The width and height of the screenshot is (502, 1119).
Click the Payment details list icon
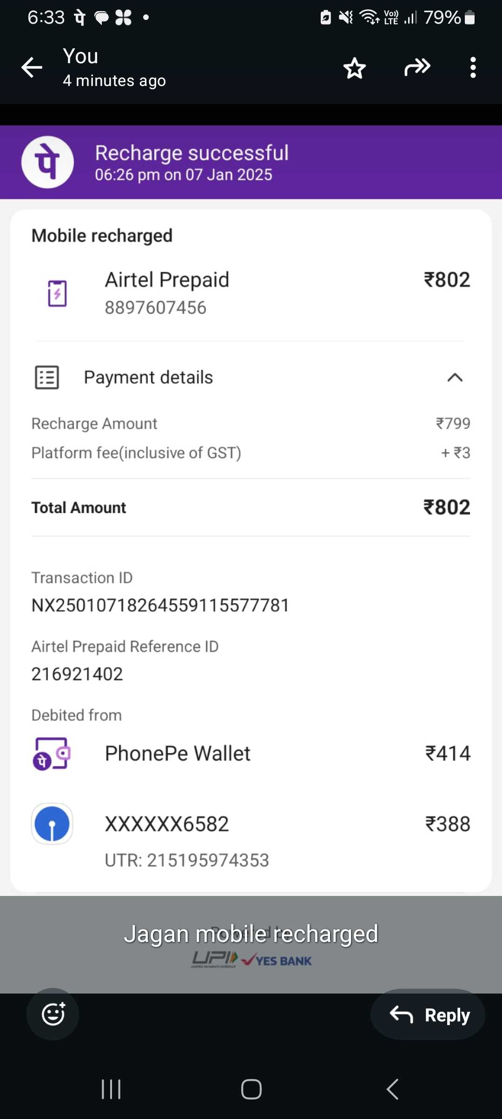tap(47, 377)
